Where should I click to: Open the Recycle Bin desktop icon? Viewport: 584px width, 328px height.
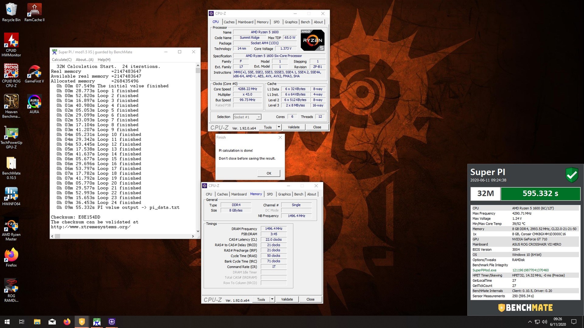tap(11, 12)
